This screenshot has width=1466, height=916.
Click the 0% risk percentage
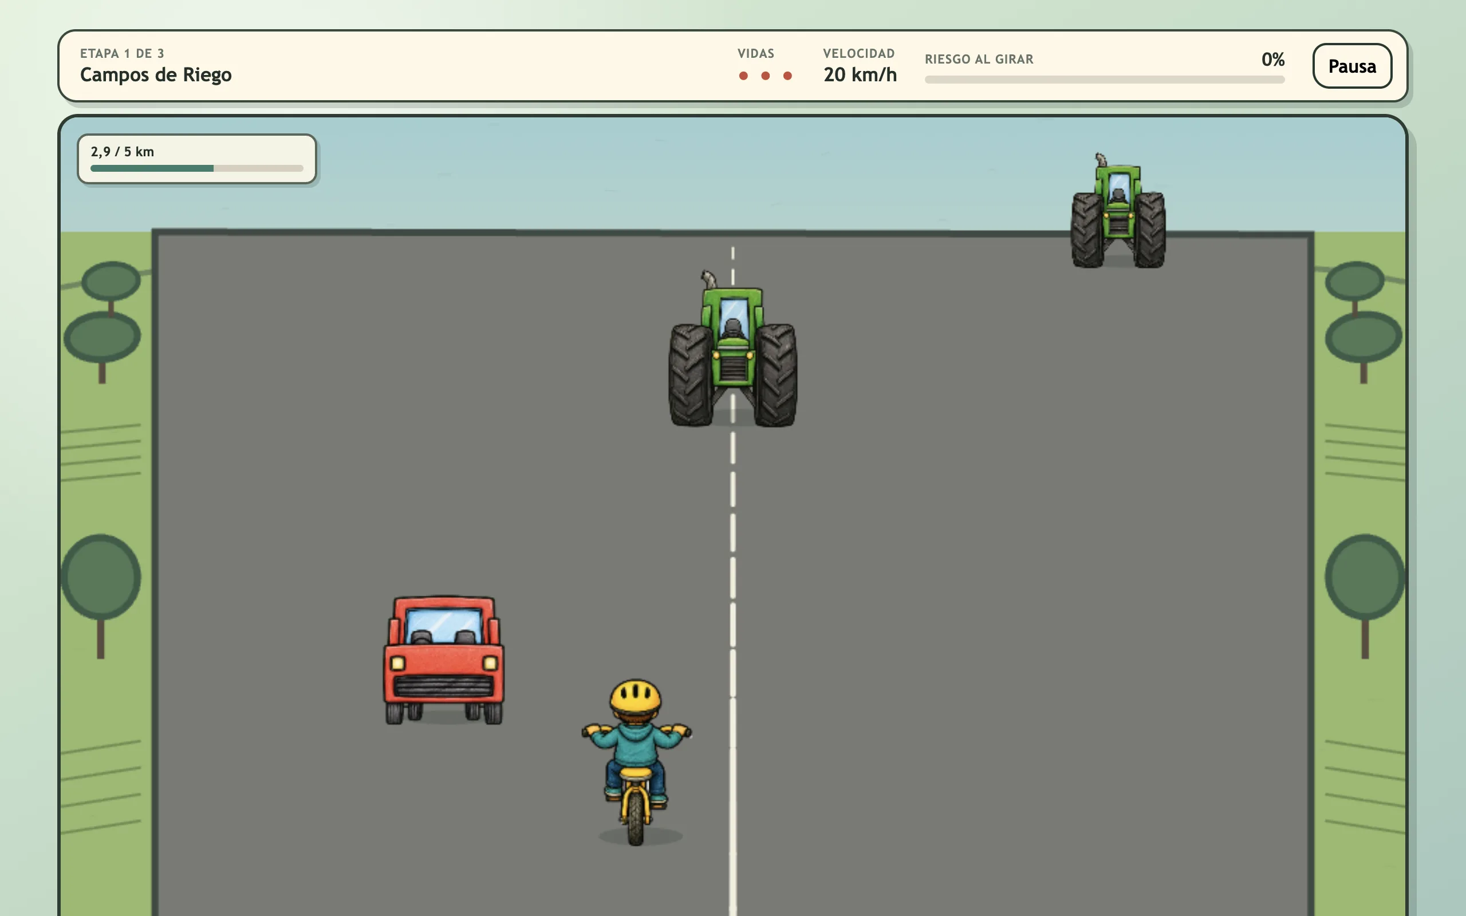click(x=1273, y=60)
